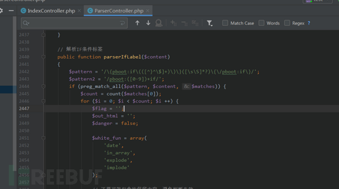Click the 'in_array' string entry
This screenshot has height=189, width=339.
point(118,153)
